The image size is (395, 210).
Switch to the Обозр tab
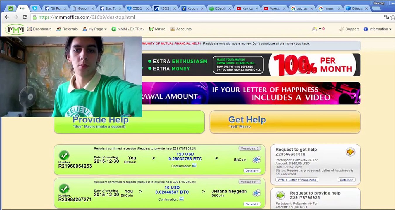tap(356, 8)
